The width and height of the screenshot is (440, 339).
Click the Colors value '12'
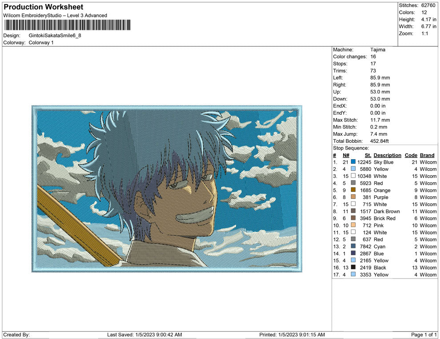click(x=424, y=12)
